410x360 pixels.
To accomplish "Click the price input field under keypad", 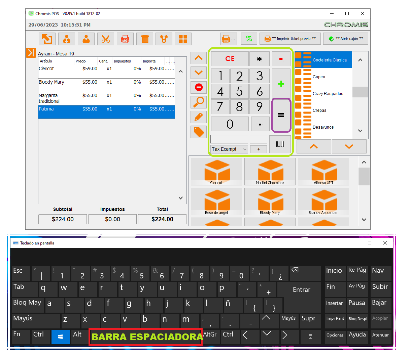I will (x=229, y=139).
